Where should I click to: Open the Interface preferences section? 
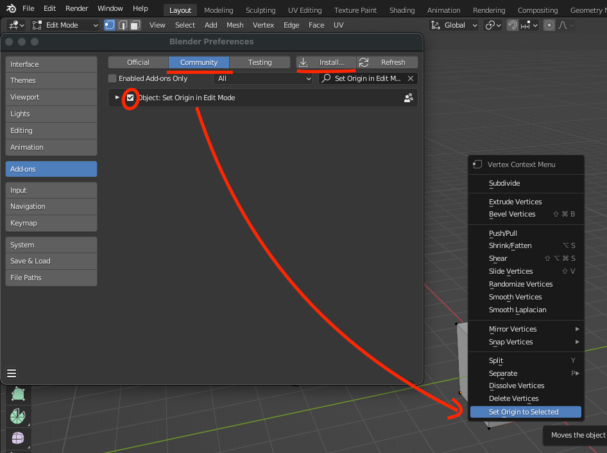(x=51, y=64)
